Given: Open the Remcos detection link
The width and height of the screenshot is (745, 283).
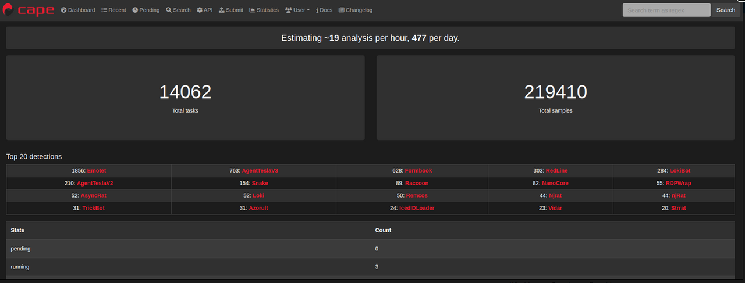Looking at the screenshot, I should pos(417,195).
